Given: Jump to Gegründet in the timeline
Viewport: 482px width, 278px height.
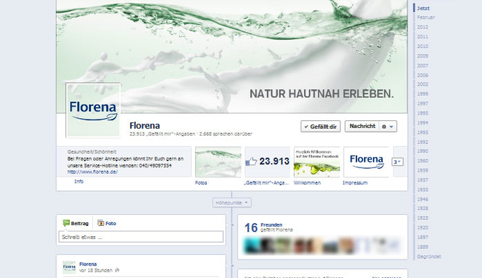Looking at the screenshot, I should pyautogui.click(x=429, y=256).
